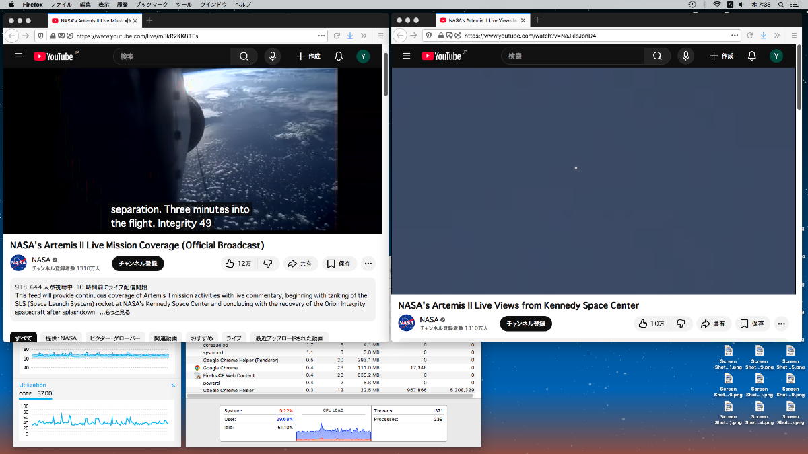Like the Artemis II Live Mission Coverage video
Viewport: 808px width, 454px height.
(x=238, y=264)
